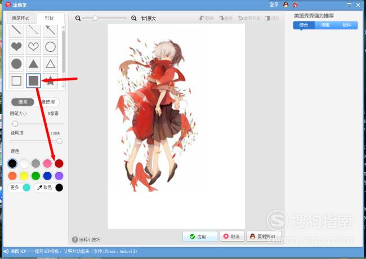
Task: Click the 应用 apply button
Action: click(200, 236)
